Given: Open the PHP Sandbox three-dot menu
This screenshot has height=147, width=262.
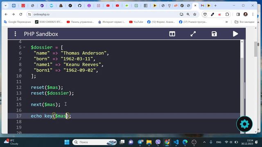Looking at the screenshot, I should (15, 34).
